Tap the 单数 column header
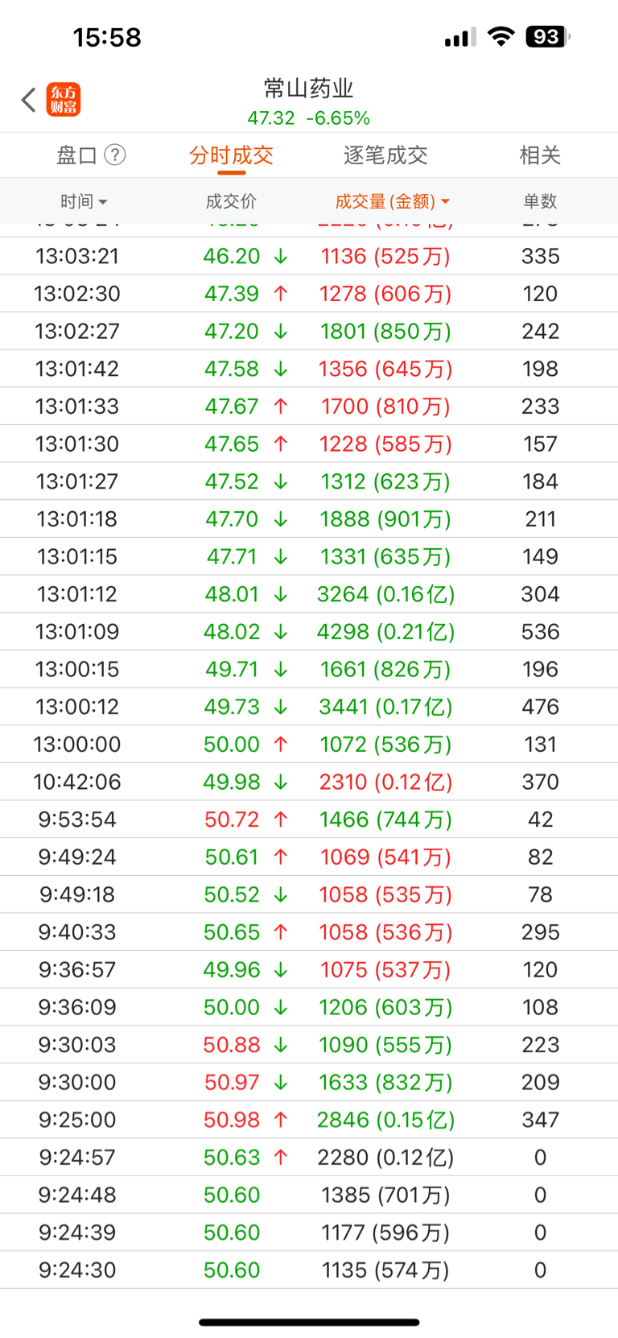The image size is (618, 1338). tap(540, 201)
